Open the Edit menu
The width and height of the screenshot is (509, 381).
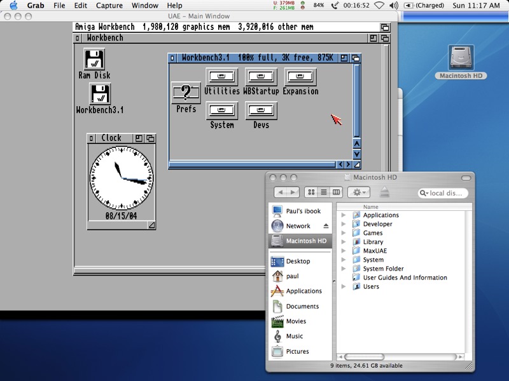pyautogui.click(x=81, y=6)
